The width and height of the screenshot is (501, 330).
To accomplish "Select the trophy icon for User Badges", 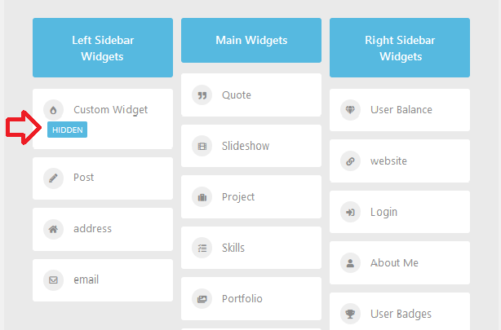I will 351,314.
